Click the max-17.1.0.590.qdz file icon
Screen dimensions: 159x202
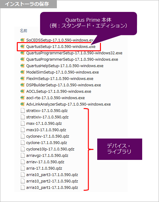(x=23, y=123)
